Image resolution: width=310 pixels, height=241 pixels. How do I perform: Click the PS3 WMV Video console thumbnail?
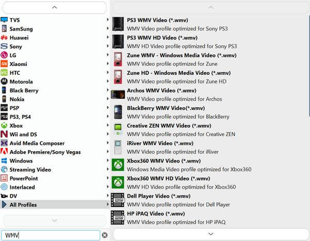click(118, 24)
